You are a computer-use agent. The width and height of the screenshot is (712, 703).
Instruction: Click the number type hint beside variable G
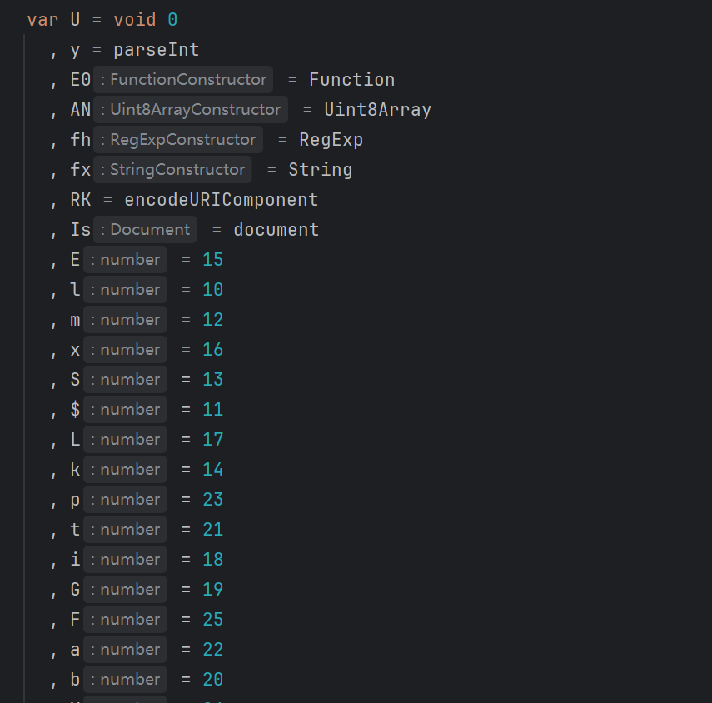click(x=125, y=590)
